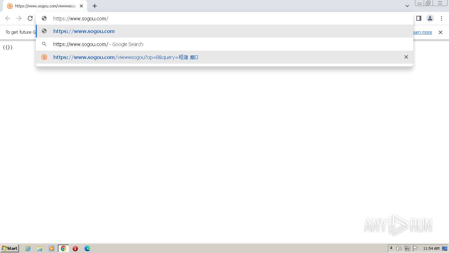Viewport: 449px width, 253px height.
Task: Open Chrome three-dot menu
Action: pos(441,18)
